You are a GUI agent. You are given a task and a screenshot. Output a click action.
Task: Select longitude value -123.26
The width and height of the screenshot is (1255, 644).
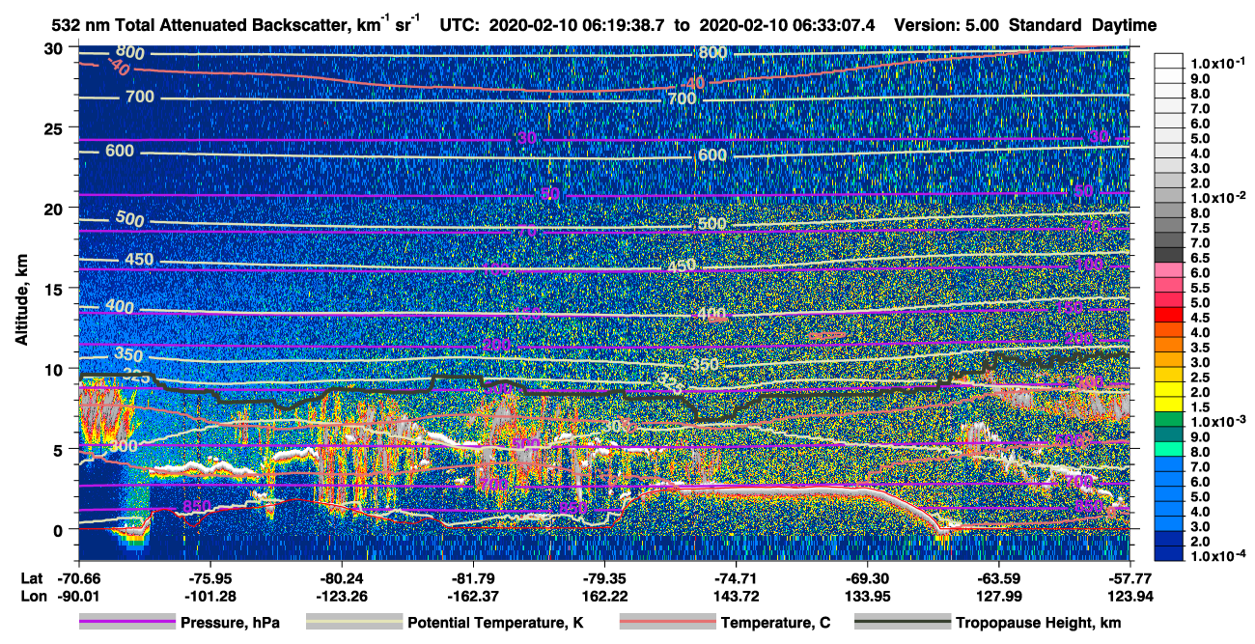(x=341, y=597)
